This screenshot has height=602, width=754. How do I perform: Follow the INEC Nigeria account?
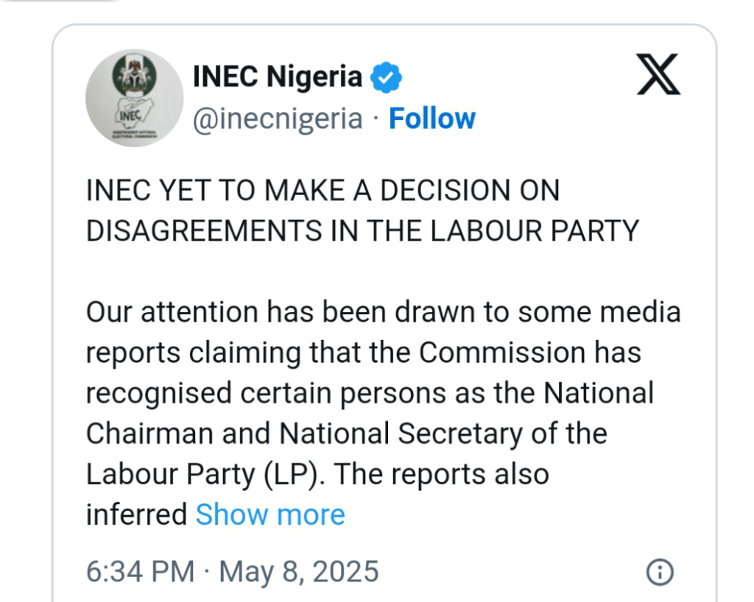click(432, 119)
